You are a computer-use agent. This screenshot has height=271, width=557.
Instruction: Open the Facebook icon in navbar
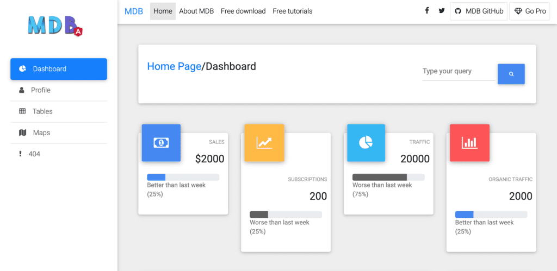(x=427, y=11)
